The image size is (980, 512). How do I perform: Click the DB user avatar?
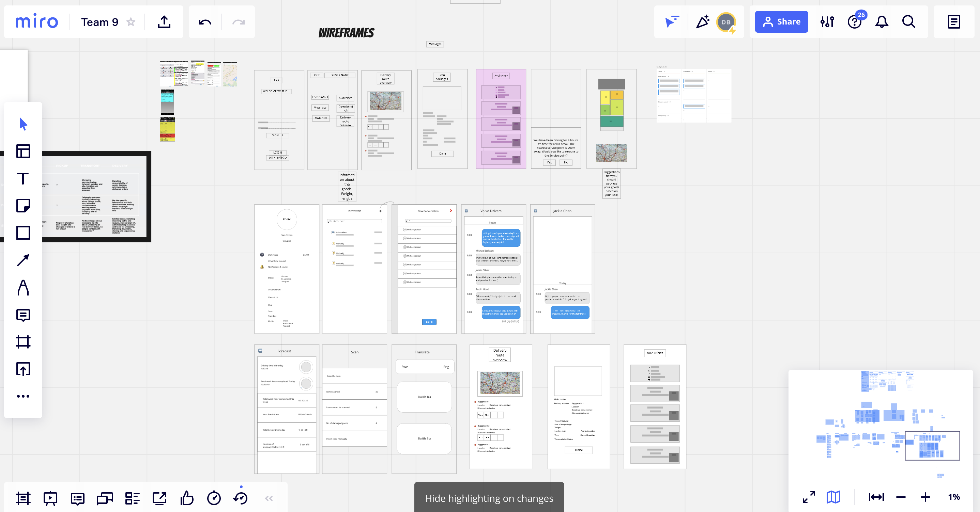[726, 22]
